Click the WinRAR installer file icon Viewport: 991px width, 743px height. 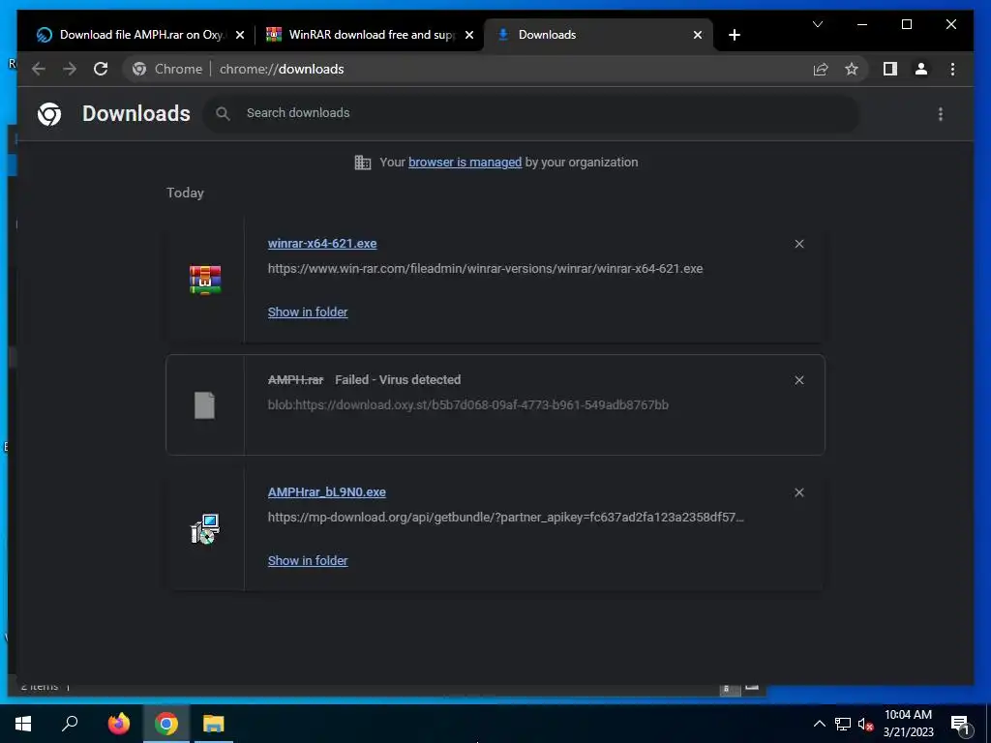(x=205, y=280)
